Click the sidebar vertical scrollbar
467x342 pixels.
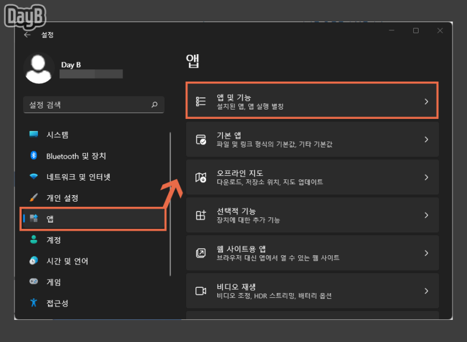[170, 204]
